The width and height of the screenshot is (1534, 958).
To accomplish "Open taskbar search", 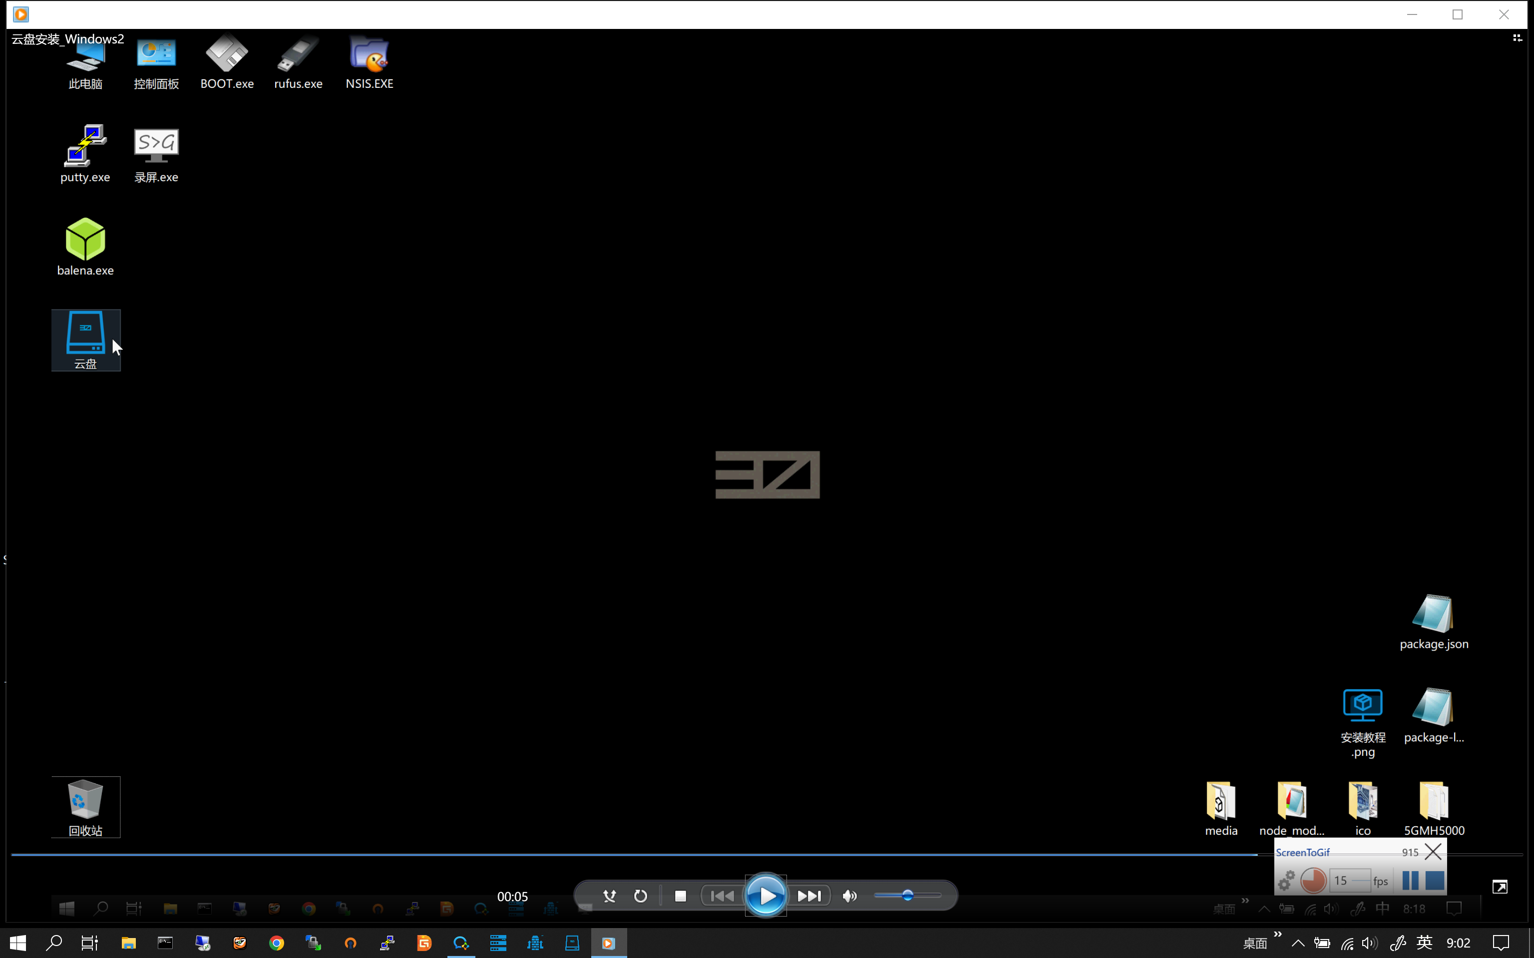I will [x=54, y=943].
